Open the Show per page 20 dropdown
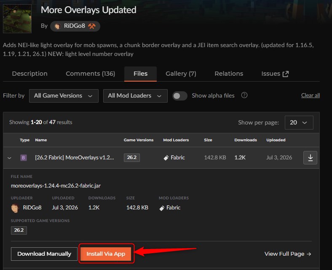This screenshot has height=270, width=332. pos(299,122)
